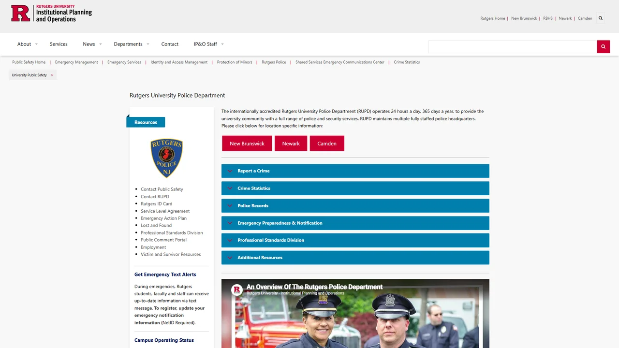This screenshot has width=619, height=348.
Task: Click the Newark location button
Action: coord(291,144)
